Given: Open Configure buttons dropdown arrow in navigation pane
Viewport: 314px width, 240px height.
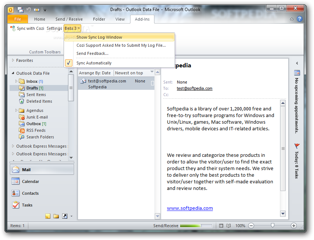Looking at the screenshot, I should point(71,216).
